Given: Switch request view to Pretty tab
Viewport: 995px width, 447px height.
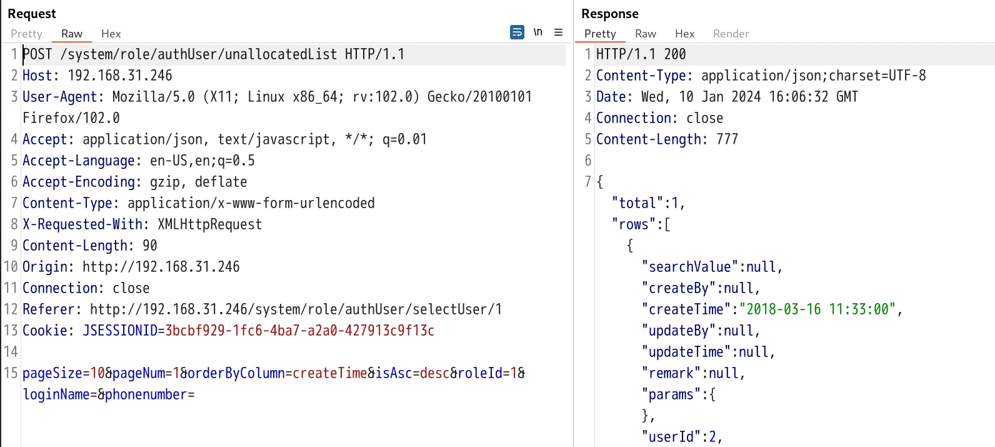Looking at the screenshot, I should [x=26, y=34].
